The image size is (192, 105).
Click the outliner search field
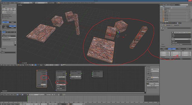[x=184, y=5]
